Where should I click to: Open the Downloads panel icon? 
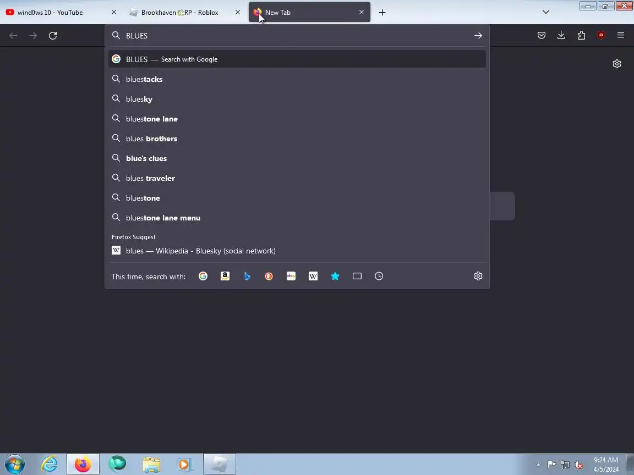[561, 36]
